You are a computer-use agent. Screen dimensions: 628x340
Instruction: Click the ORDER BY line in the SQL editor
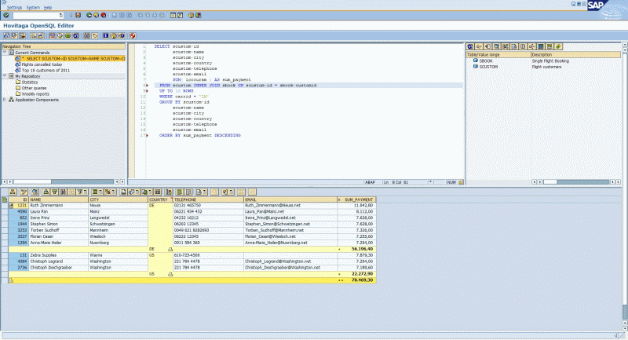click(x=200, y=135)
